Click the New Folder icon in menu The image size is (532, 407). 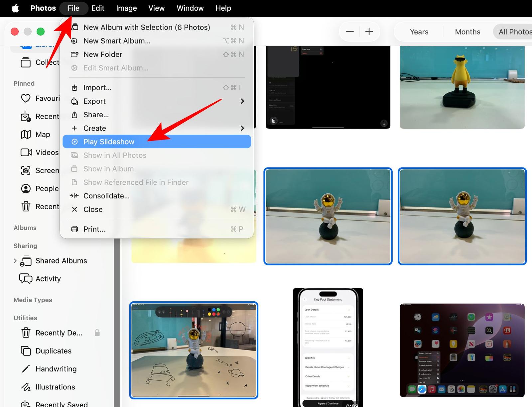pos(74,54)
